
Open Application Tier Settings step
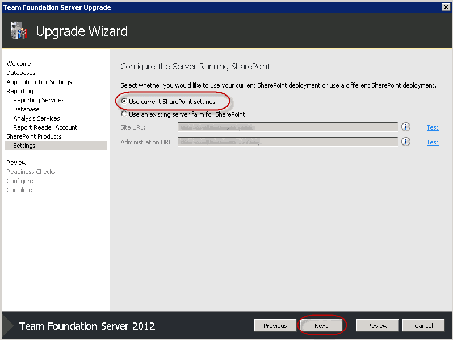click(x=39, y=82)
